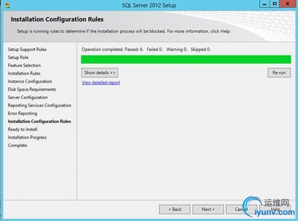Click the SQL Server Setup title bar icon

tap(7, 5)
